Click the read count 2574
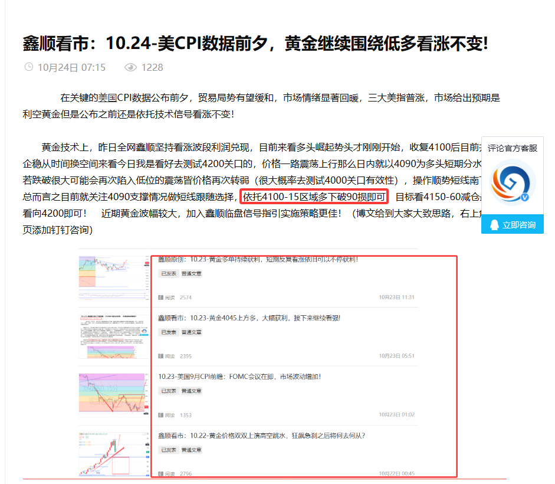The image size is (555, 484). click(x=186, y=297)
